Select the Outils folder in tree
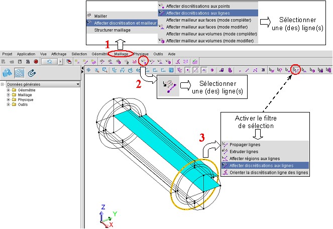The height and width of the screenshot is (229, 333). 23,104
